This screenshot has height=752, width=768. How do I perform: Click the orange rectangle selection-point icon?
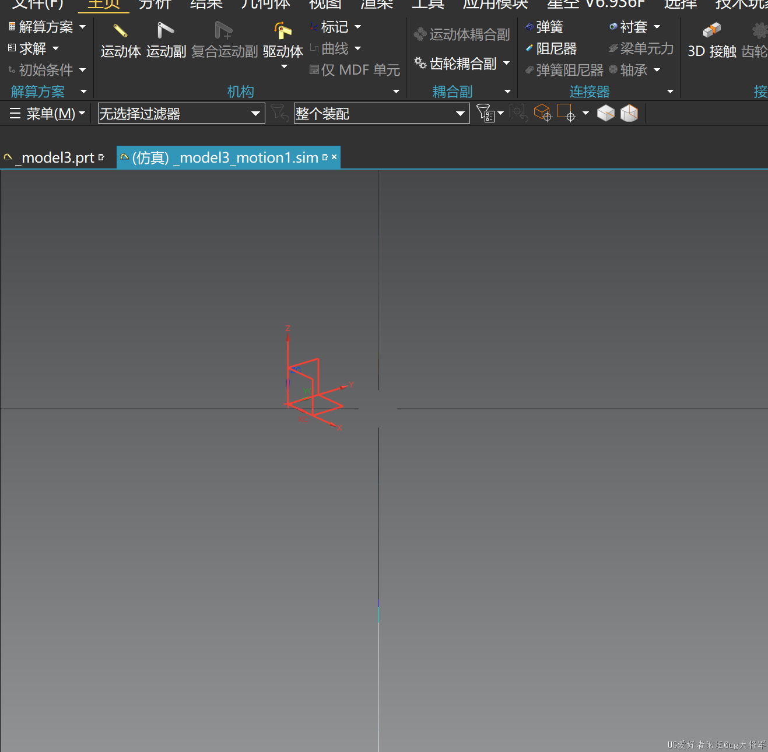click(x=566, y=113)
